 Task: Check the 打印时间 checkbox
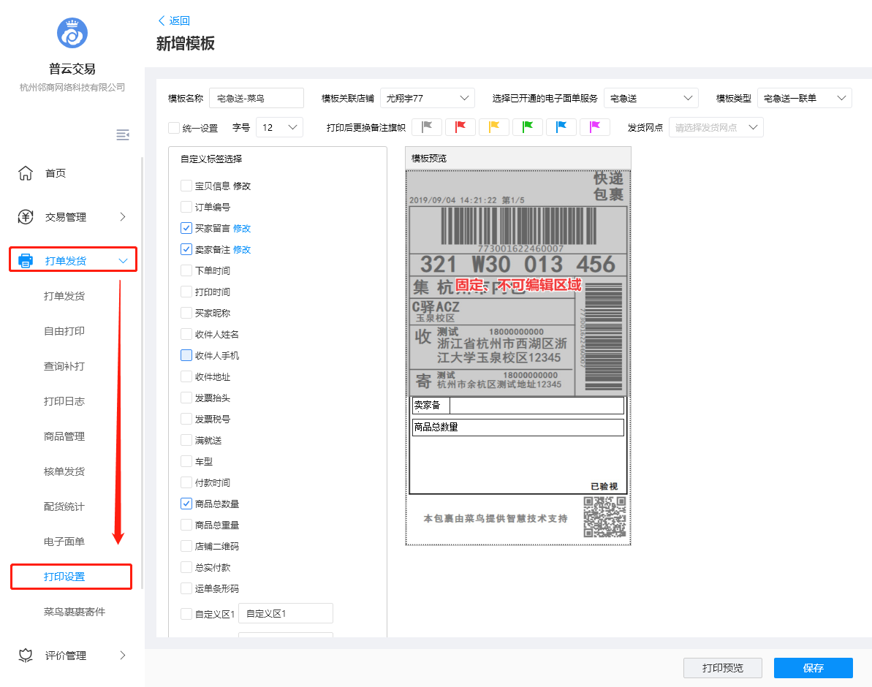click(186, 292)
